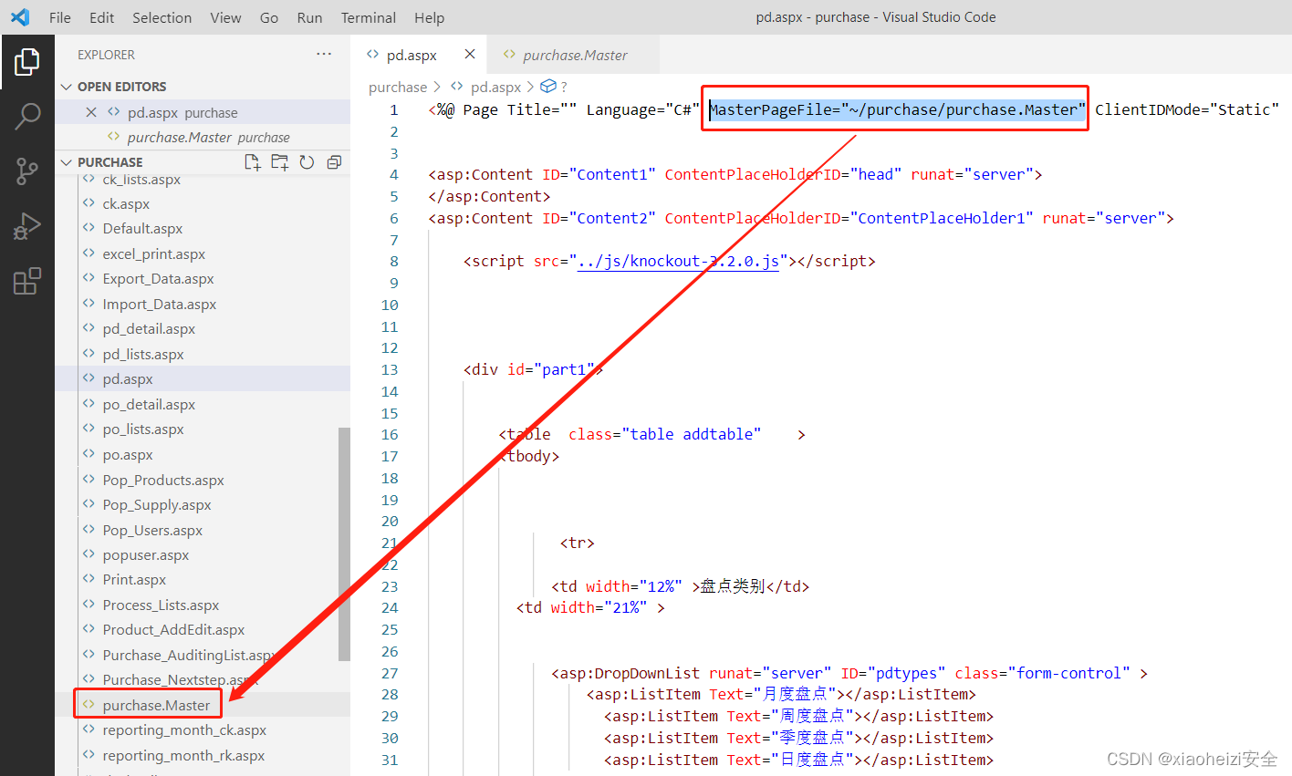Open the Extensions view icon
This screenshot has width=1292, height=776.
pyautogui.click(x=27, y=280)
